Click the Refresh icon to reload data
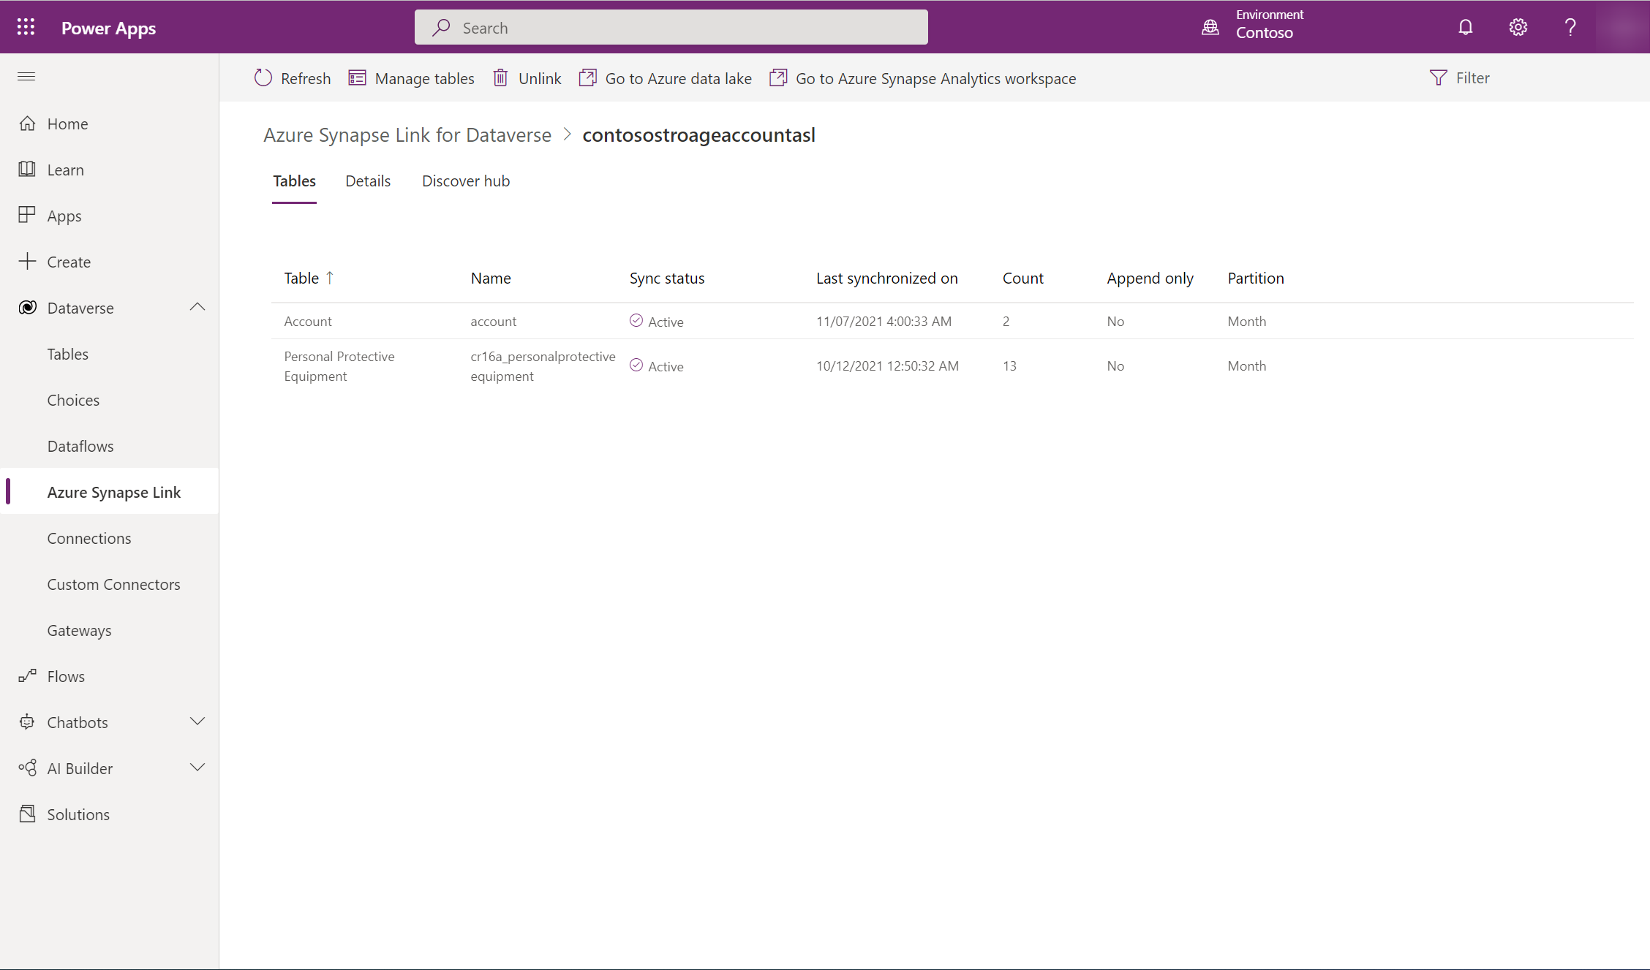 [x=263, y=77]
